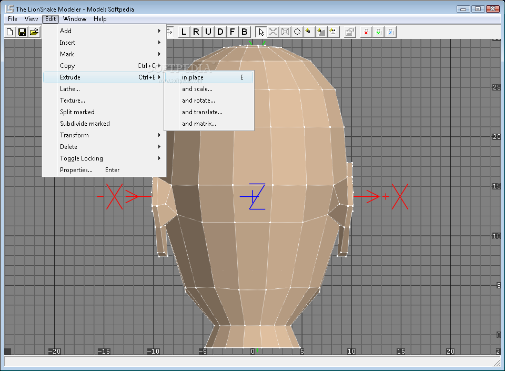The width and height of the screenshot is (505, 371).
Task: Choose Split marked
Action: 104,112
